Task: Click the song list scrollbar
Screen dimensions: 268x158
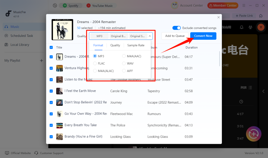Action: pyautogui.click(x=220, y=59)
